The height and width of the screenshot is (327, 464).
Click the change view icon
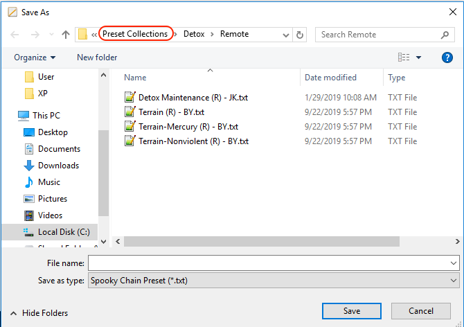point(404,58)
